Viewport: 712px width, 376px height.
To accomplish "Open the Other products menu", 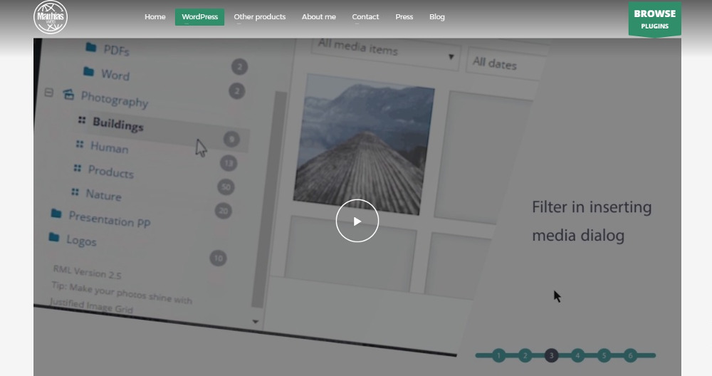I will coord(259,17).
